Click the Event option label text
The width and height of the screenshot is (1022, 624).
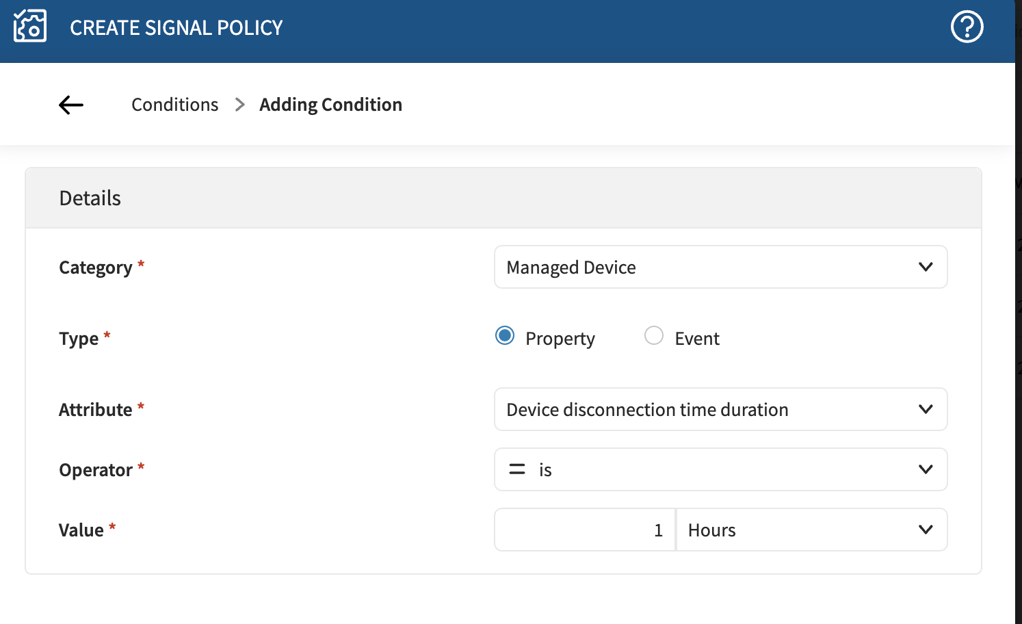pos(696,339)
